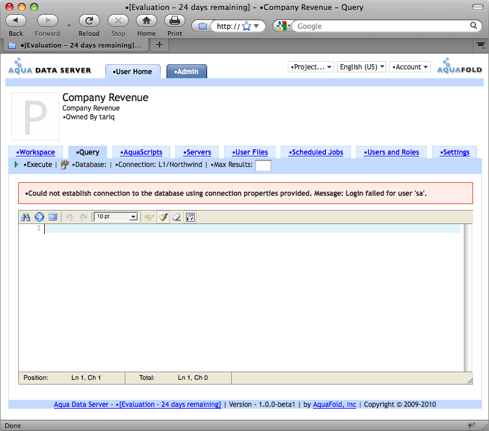This screenshot has height=431, width=489.
Task: Open the English (US) language dropdown
Action: pyautogui.click(x=362, y=66)
